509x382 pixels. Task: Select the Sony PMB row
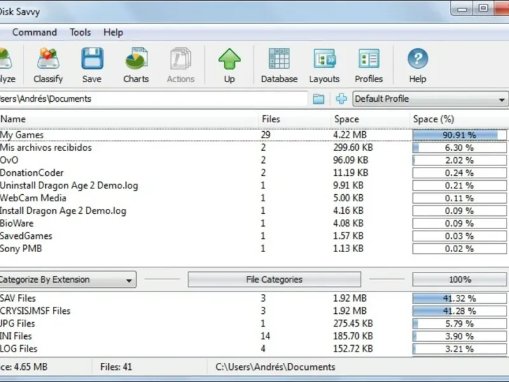coord(254,249)
